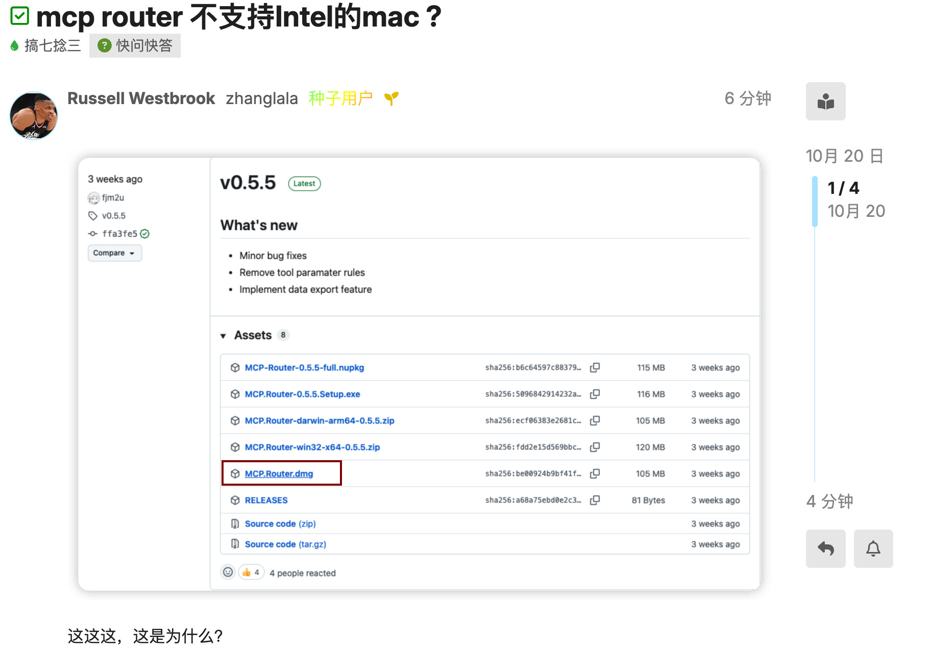Click the zhanglala username
931x651 pixels.
click(x=262, y=98)
